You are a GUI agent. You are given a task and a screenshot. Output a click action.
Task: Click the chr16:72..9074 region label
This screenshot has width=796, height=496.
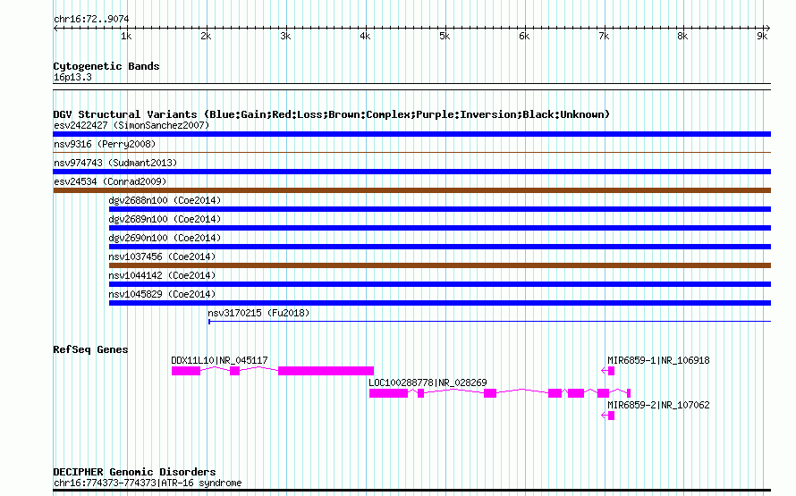(x=91, y=20)
